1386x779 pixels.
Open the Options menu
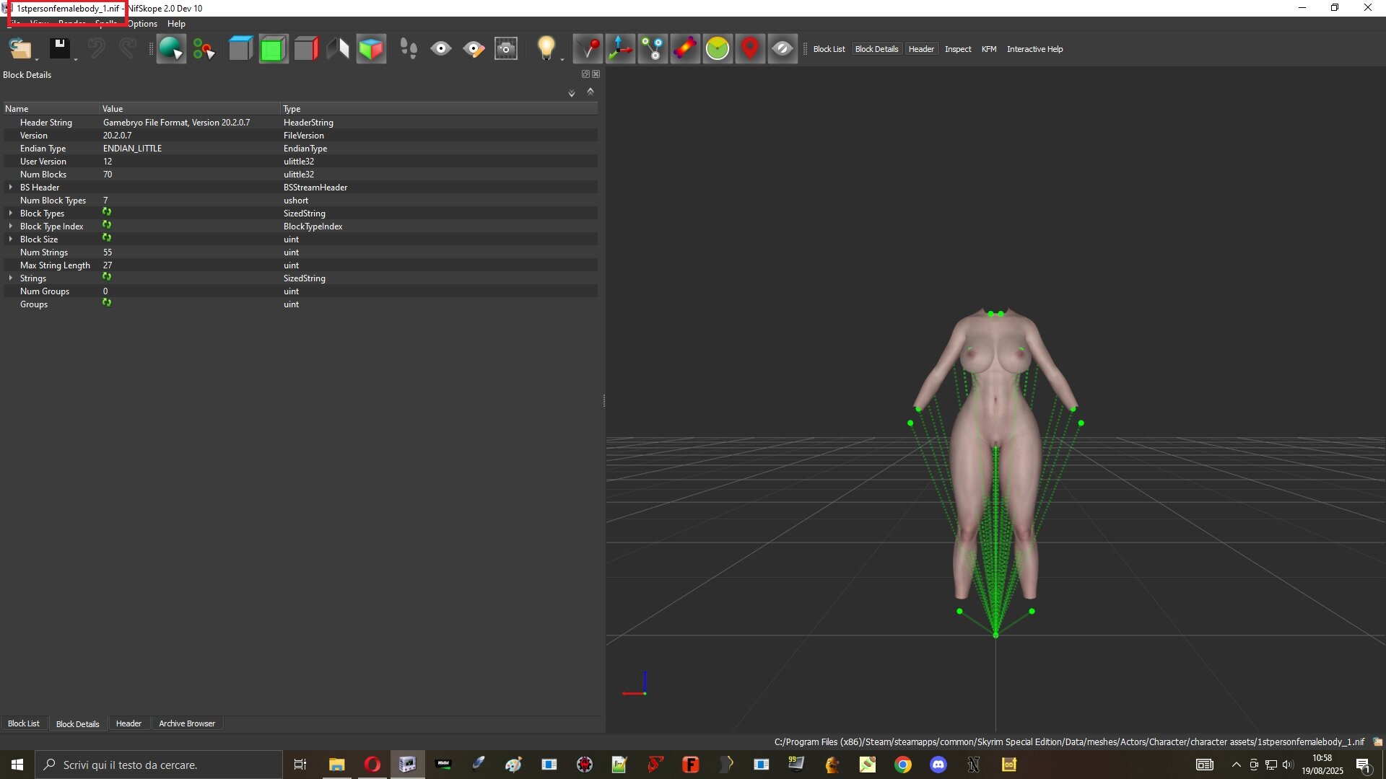(142, 24)
